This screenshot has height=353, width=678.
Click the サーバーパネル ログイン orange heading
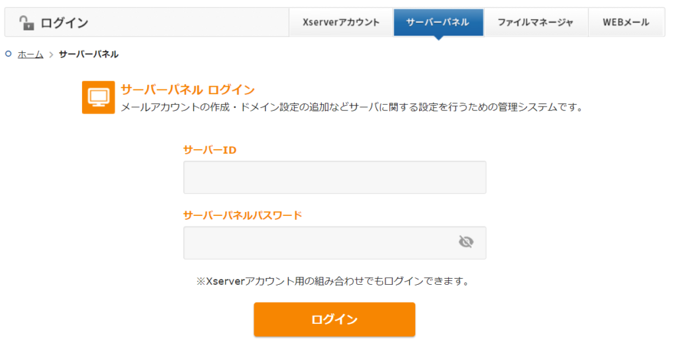tap(187, 89)
